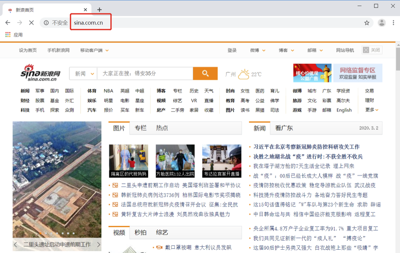This screenshot has height=253, width=400.
Task: Expand the 博客 top-bar dropdown
Action: click(293, 50)
